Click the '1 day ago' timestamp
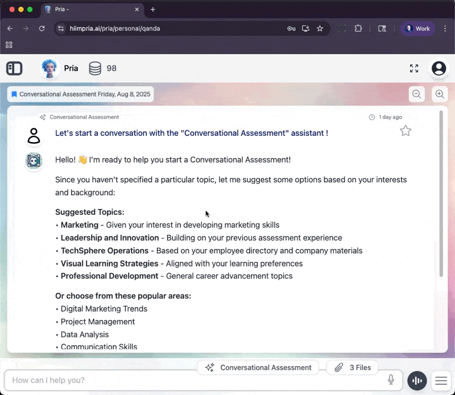 click(390, 117)
